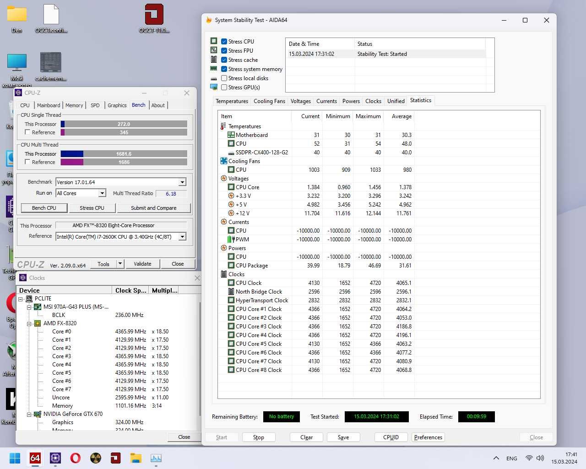
Task: Collapse the AMD FX-8320 tree node
Action: pyautogui.click(x=29, y=323)
